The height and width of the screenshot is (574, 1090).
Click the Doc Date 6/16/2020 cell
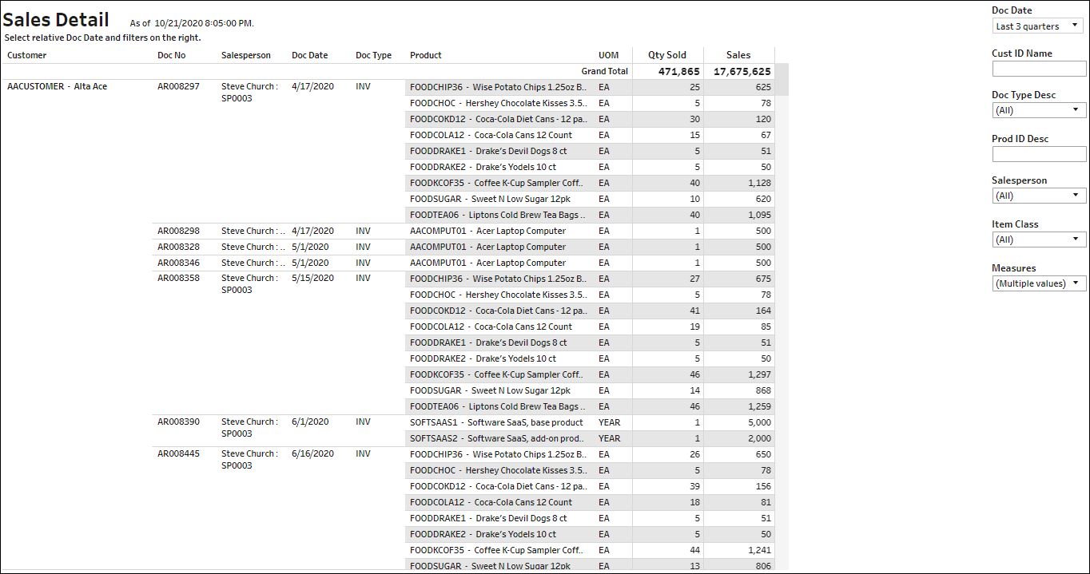pos(312,453)
